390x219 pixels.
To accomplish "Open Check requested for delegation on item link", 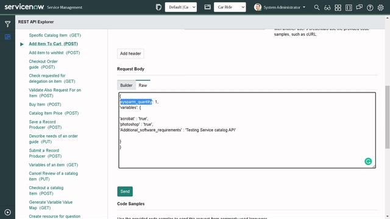I will coord(52,78).
